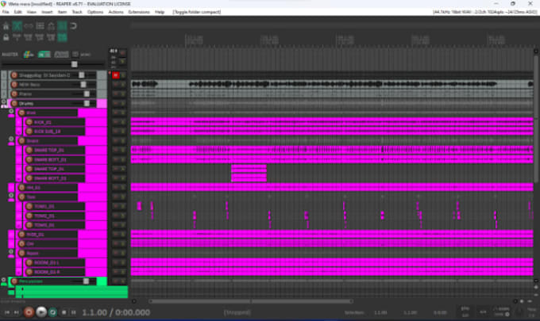Toggle the transport repeat button
Viewport: 540px width, 321px height.
click(52, 312)
